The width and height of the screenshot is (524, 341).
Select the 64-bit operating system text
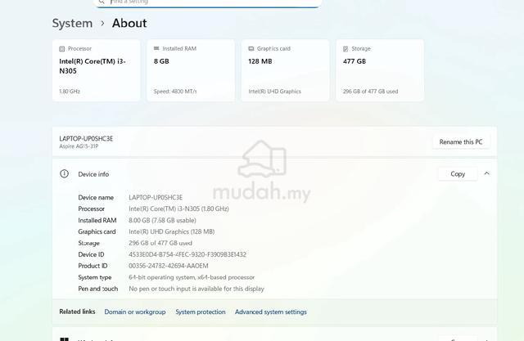pos(192,277)
